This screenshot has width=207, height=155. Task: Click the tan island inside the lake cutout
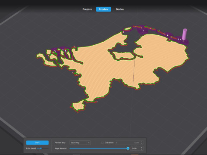124,56
